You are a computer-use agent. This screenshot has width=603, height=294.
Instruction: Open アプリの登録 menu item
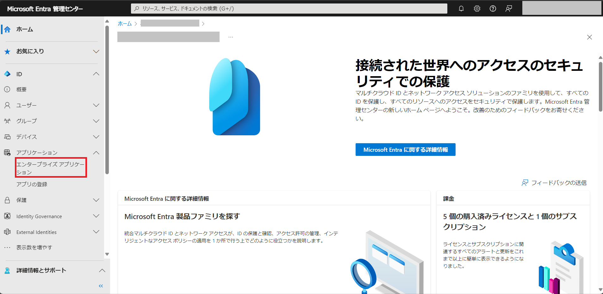click(x=32, y=184)
